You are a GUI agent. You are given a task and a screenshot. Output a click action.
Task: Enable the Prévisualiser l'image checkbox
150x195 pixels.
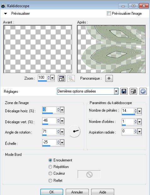click(x=109, y=13)
